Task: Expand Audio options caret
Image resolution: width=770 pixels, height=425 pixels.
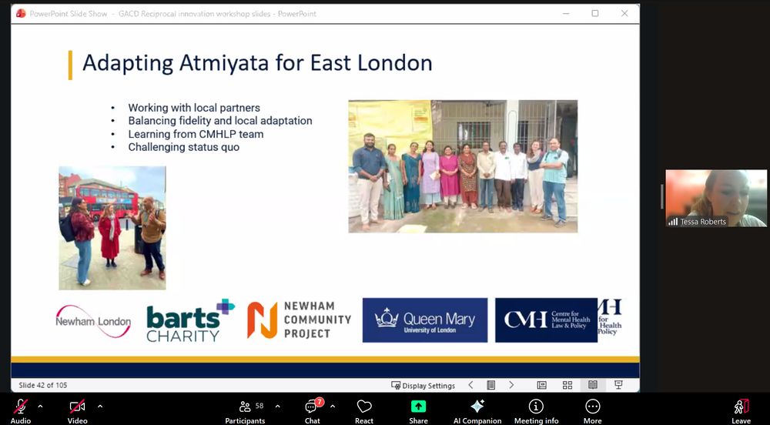Action: 40,407
